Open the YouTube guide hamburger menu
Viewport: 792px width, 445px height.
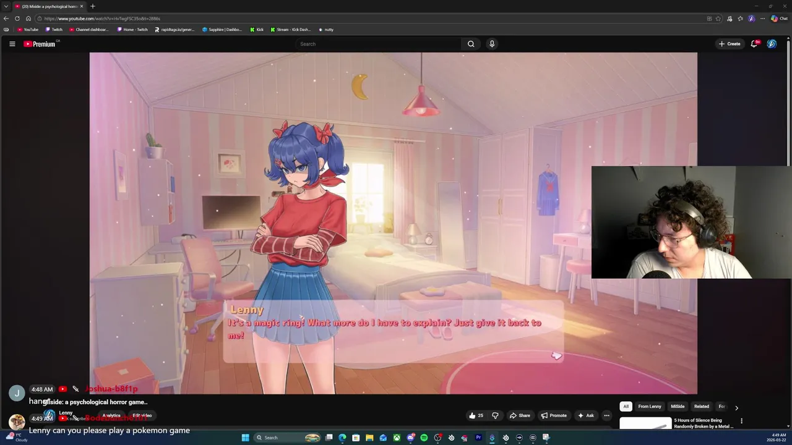[12, 44]
